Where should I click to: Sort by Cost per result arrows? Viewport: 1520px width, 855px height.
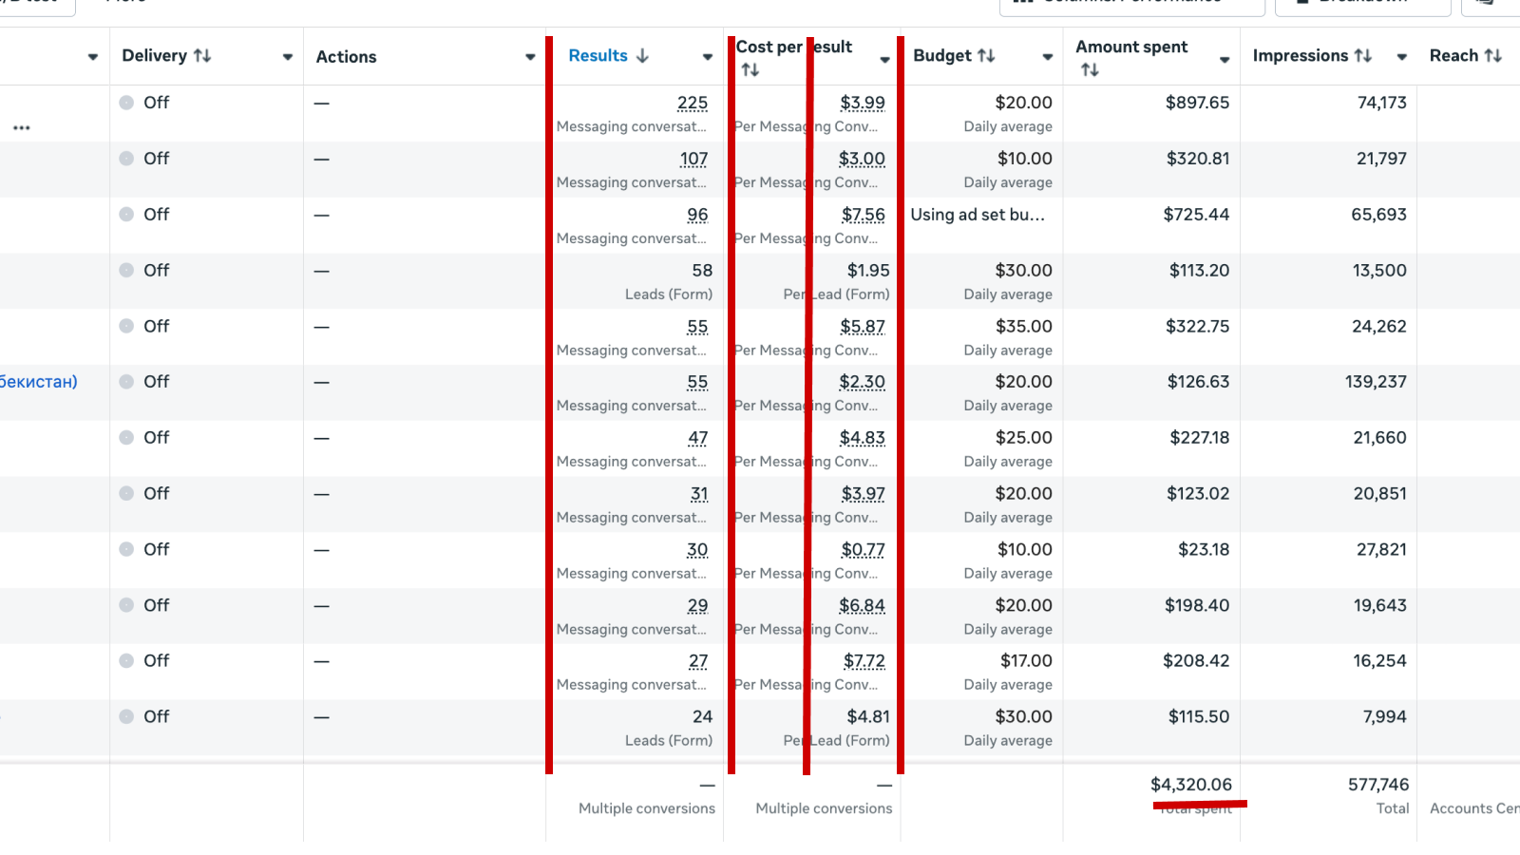pyautogui.click(x=750, y=70)
